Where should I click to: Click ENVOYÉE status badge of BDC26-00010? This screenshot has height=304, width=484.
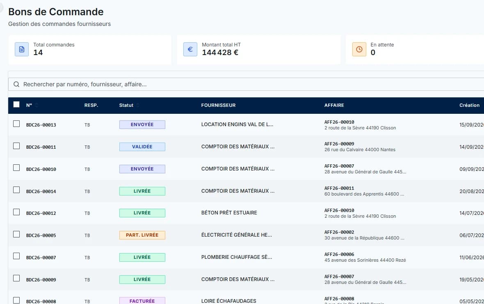tap(142, 169)
